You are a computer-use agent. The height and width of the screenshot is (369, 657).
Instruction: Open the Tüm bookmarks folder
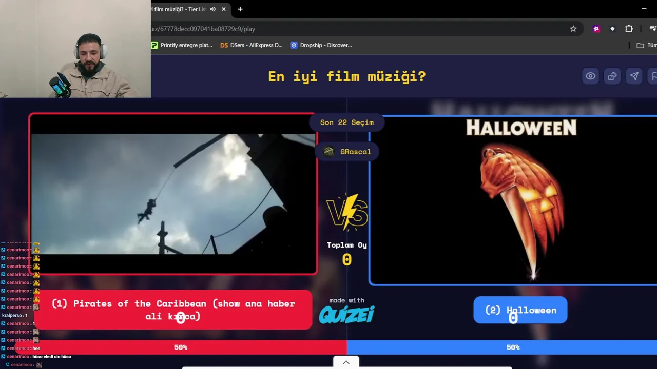coord(647,45)
